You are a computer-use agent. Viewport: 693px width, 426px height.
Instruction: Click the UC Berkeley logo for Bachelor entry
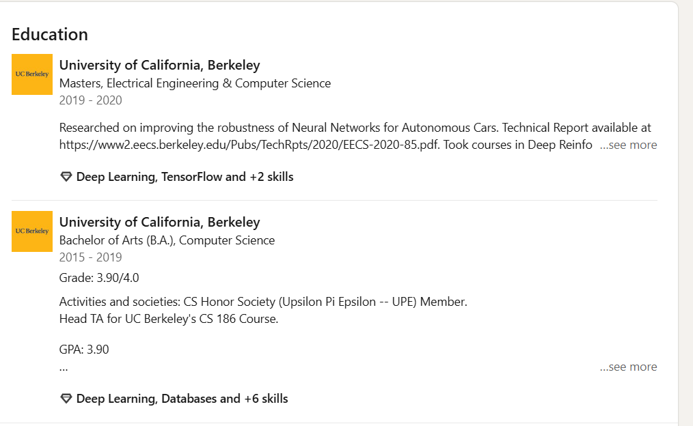tap(32, 231)
